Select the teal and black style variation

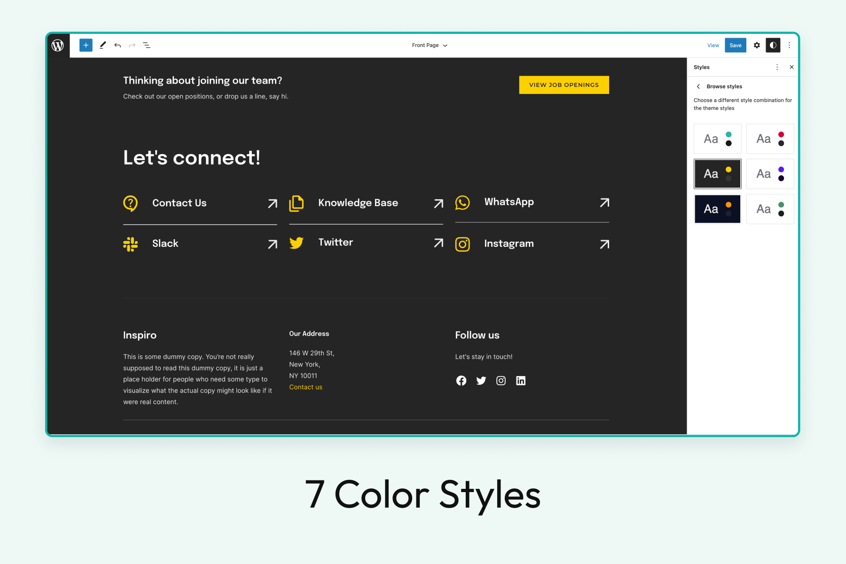click(x=718, y=139)
